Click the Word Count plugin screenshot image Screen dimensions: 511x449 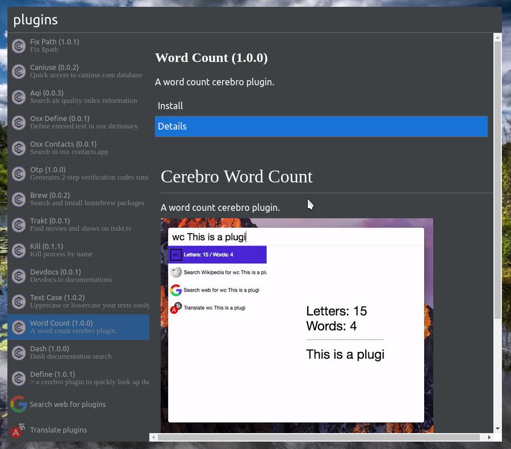click(297, 326)
